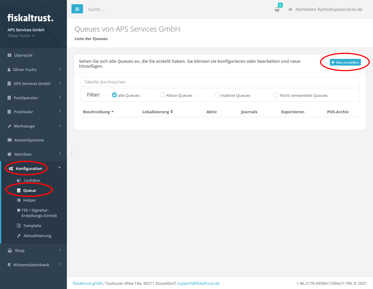Click the hamburger menu toggle button

[x=77, y=9]
